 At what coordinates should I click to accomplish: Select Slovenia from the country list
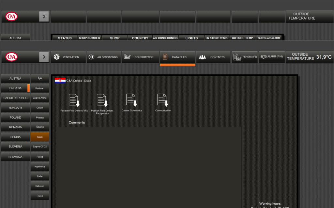(15, 147)
